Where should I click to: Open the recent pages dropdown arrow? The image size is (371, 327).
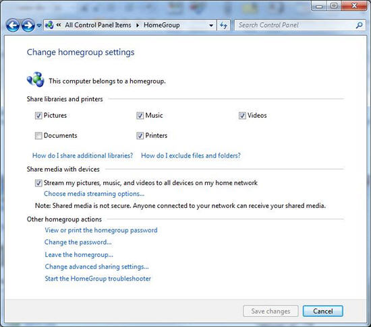(x=39, y=26)
